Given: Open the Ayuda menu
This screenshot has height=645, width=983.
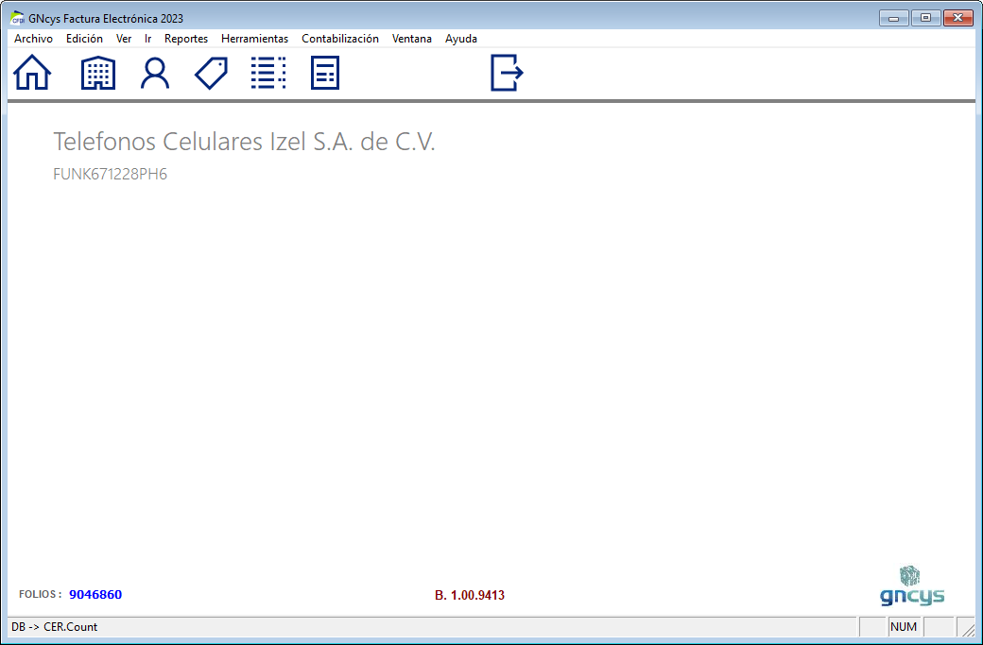Looking at the screenshot, I should [x=461, y=39].
